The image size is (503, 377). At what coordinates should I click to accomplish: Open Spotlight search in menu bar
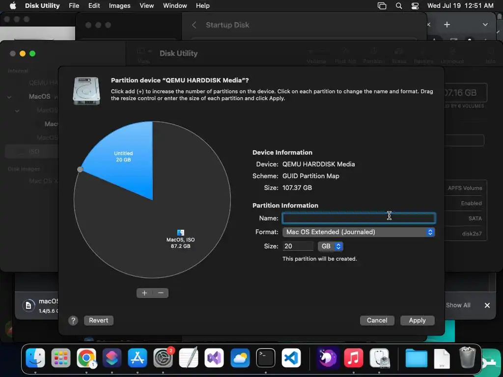pyautogui.click(x=399, y=5)
